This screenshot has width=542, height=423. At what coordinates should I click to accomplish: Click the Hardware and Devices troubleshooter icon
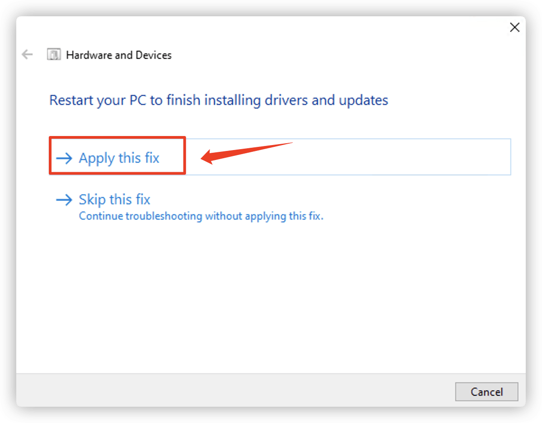point(54,55)
